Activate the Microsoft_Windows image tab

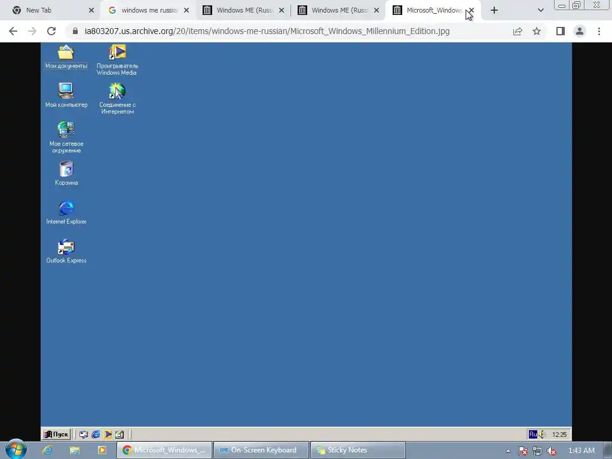pyautogui.click(x=433, y=10)
